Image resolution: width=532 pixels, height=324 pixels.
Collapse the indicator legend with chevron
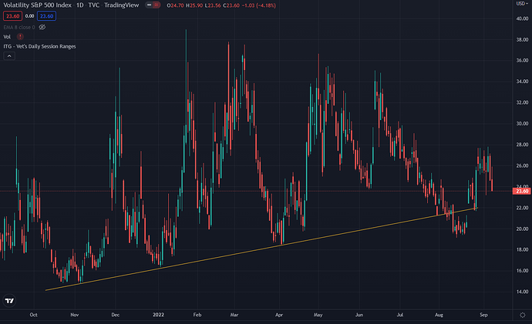pos(9,56)
